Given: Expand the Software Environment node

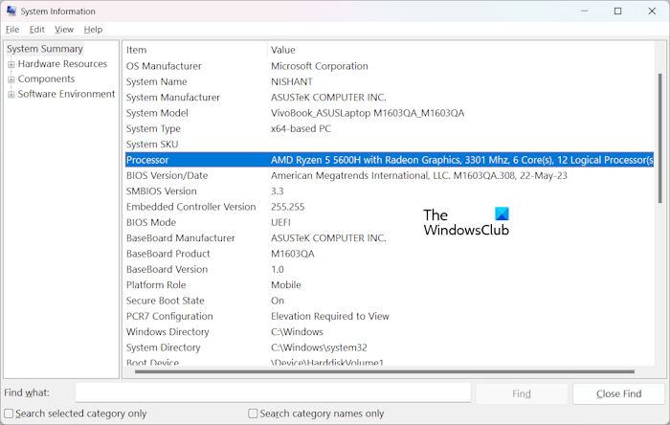Looking at the screenshot, I should tap(11, 95).
